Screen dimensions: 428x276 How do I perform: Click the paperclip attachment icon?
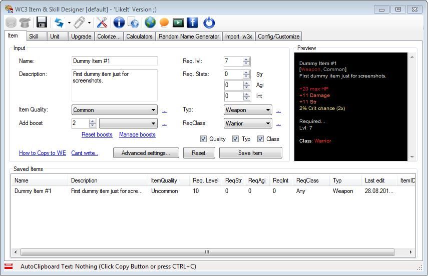pos(80,22)
